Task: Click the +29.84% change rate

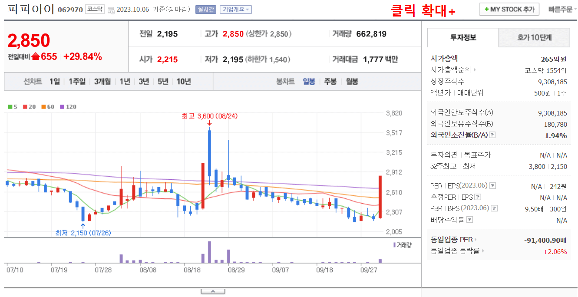Action: [x=83, y=56]
